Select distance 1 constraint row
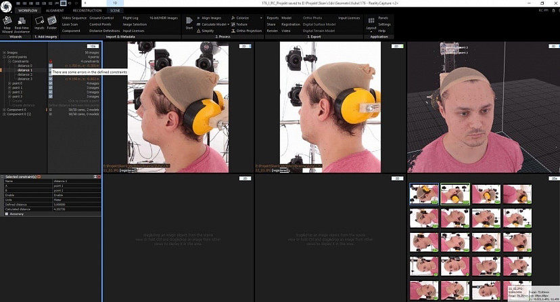560x302 pixels. click(x=25, y=70)
